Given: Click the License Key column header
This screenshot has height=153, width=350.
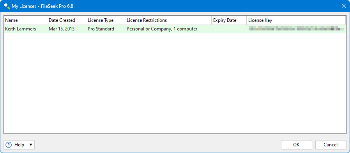Looking at the screenshot, I should coord(296,20).
